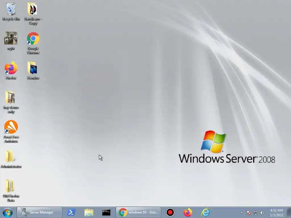Open the Windows Start menu orb
The height and width of the screenshot is (218, 291).
tap(8, 212)
